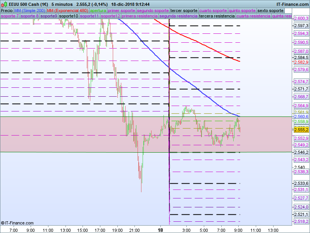Screen dimensions: 310x233
Task: Click price axis label 2.546,2
Action: [x=301, y=152]
